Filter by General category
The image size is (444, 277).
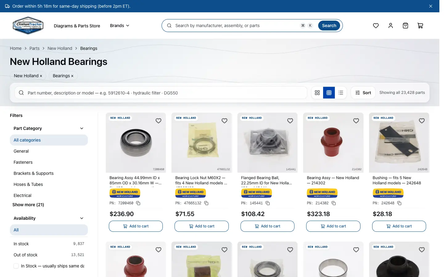click(49, 151)
